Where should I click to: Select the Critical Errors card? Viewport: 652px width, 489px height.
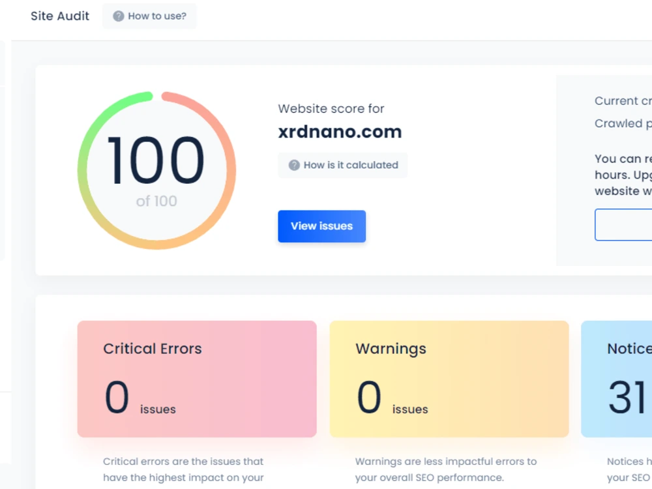click(197, 379)
